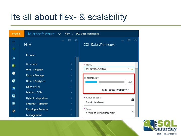The image size is (181, 136).
Task: Click the '400 DWU @xxxx/hr' text
Action: [115, 90]
